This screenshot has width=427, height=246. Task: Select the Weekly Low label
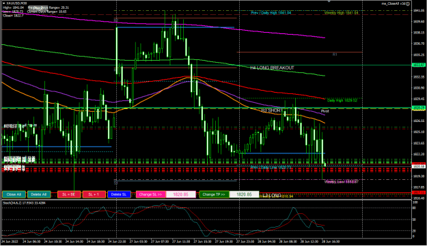(x=341, y=182)
